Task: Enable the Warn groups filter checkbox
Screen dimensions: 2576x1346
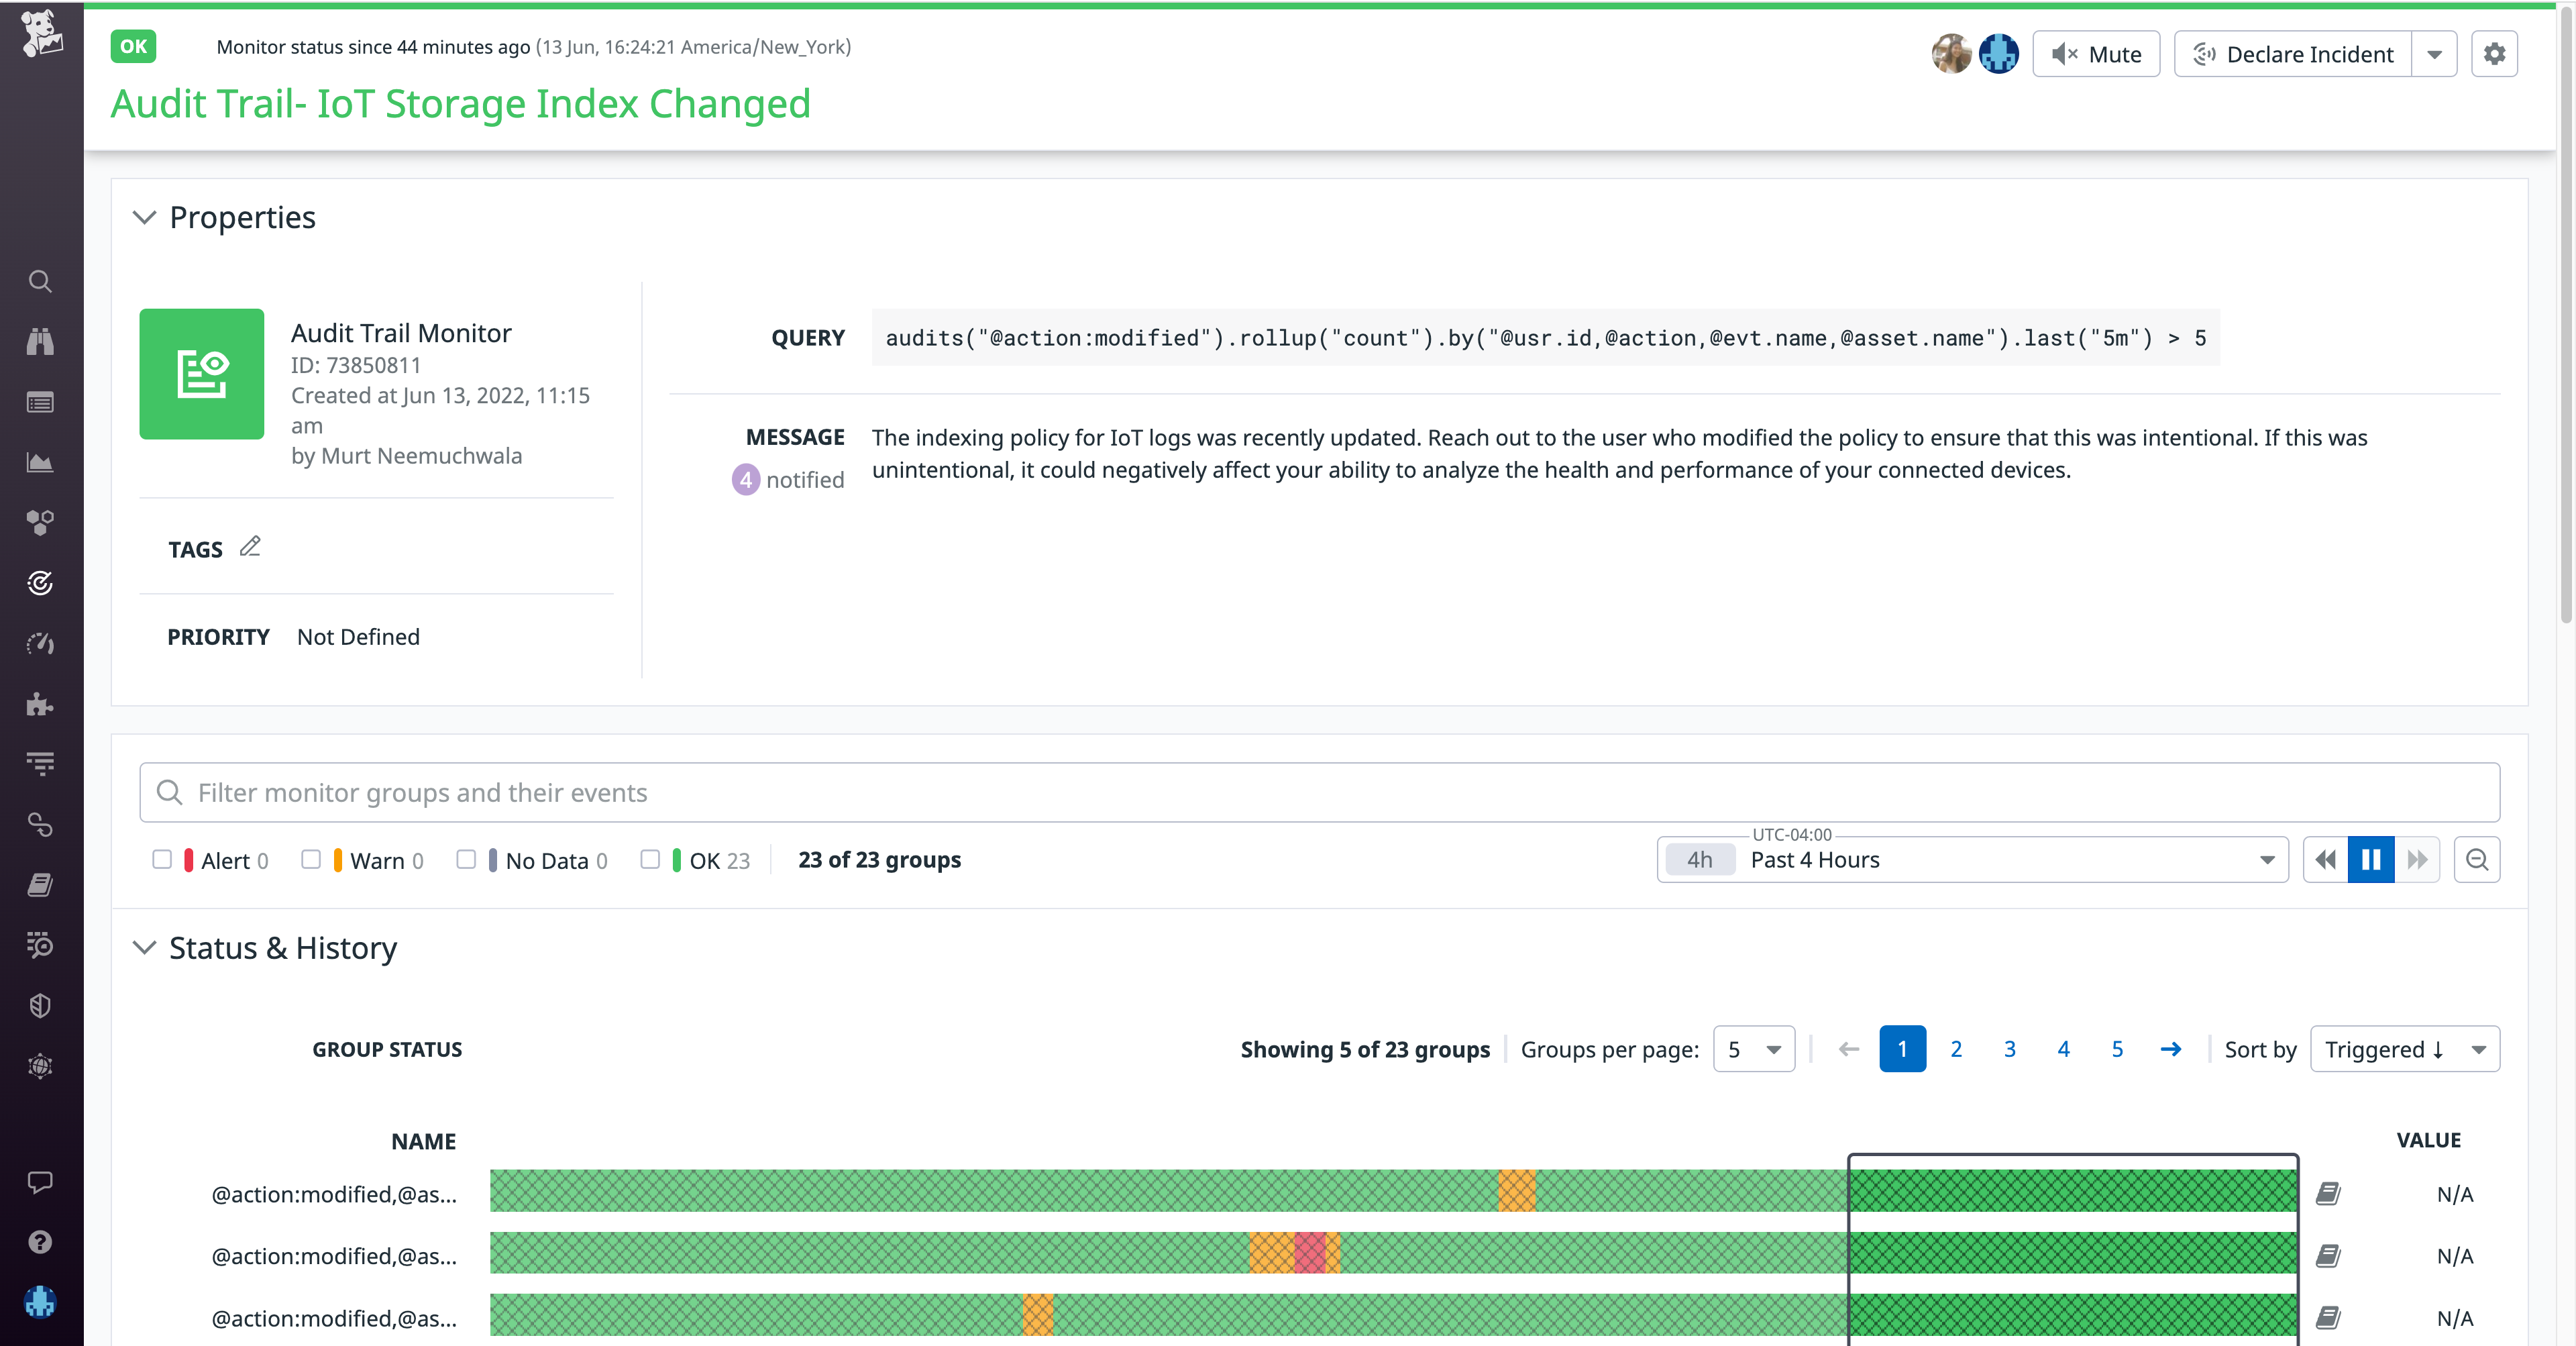Action: 311,859
